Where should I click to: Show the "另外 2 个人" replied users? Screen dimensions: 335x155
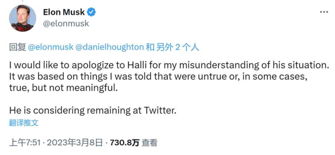pyautogui.click(x=178, y=47)
